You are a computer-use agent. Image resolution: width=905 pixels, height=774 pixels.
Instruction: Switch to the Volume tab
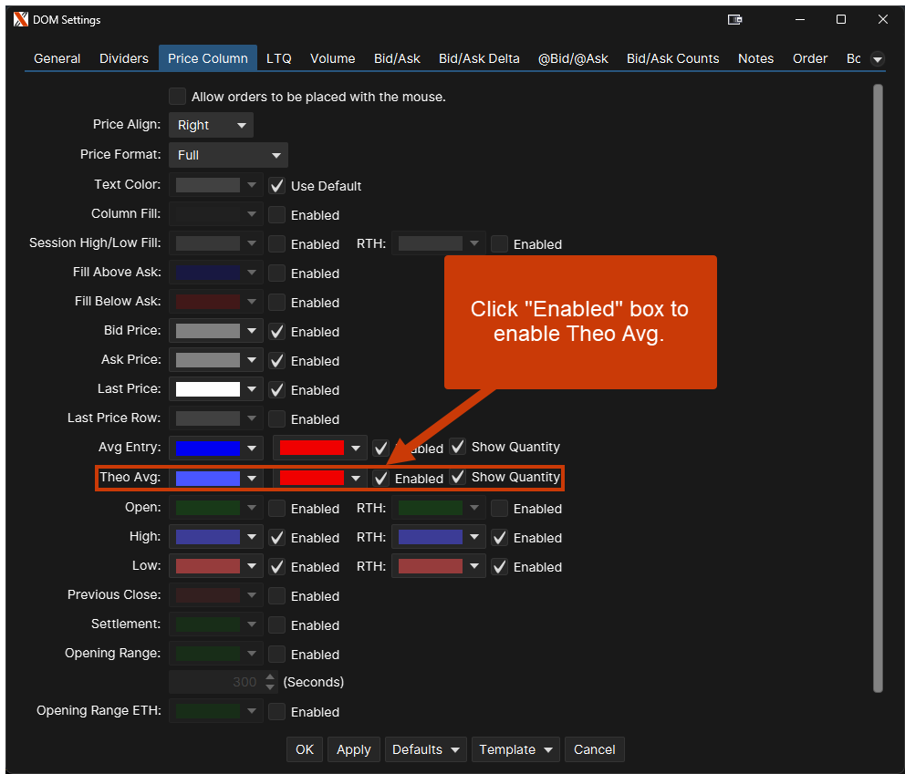(332, 58)
